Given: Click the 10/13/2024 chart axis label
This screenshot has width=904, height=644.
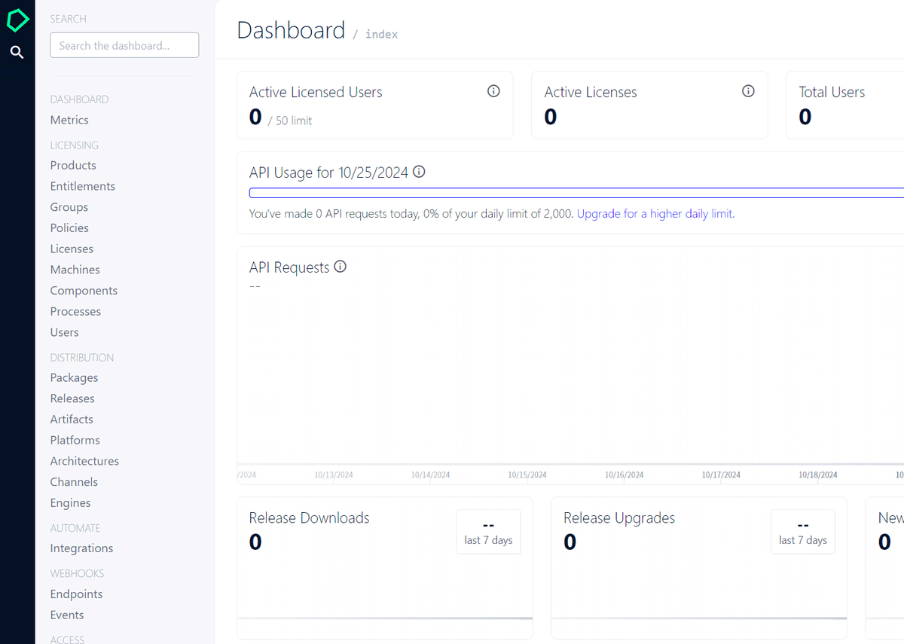Looking at the screenshot, I should [334, 475].
